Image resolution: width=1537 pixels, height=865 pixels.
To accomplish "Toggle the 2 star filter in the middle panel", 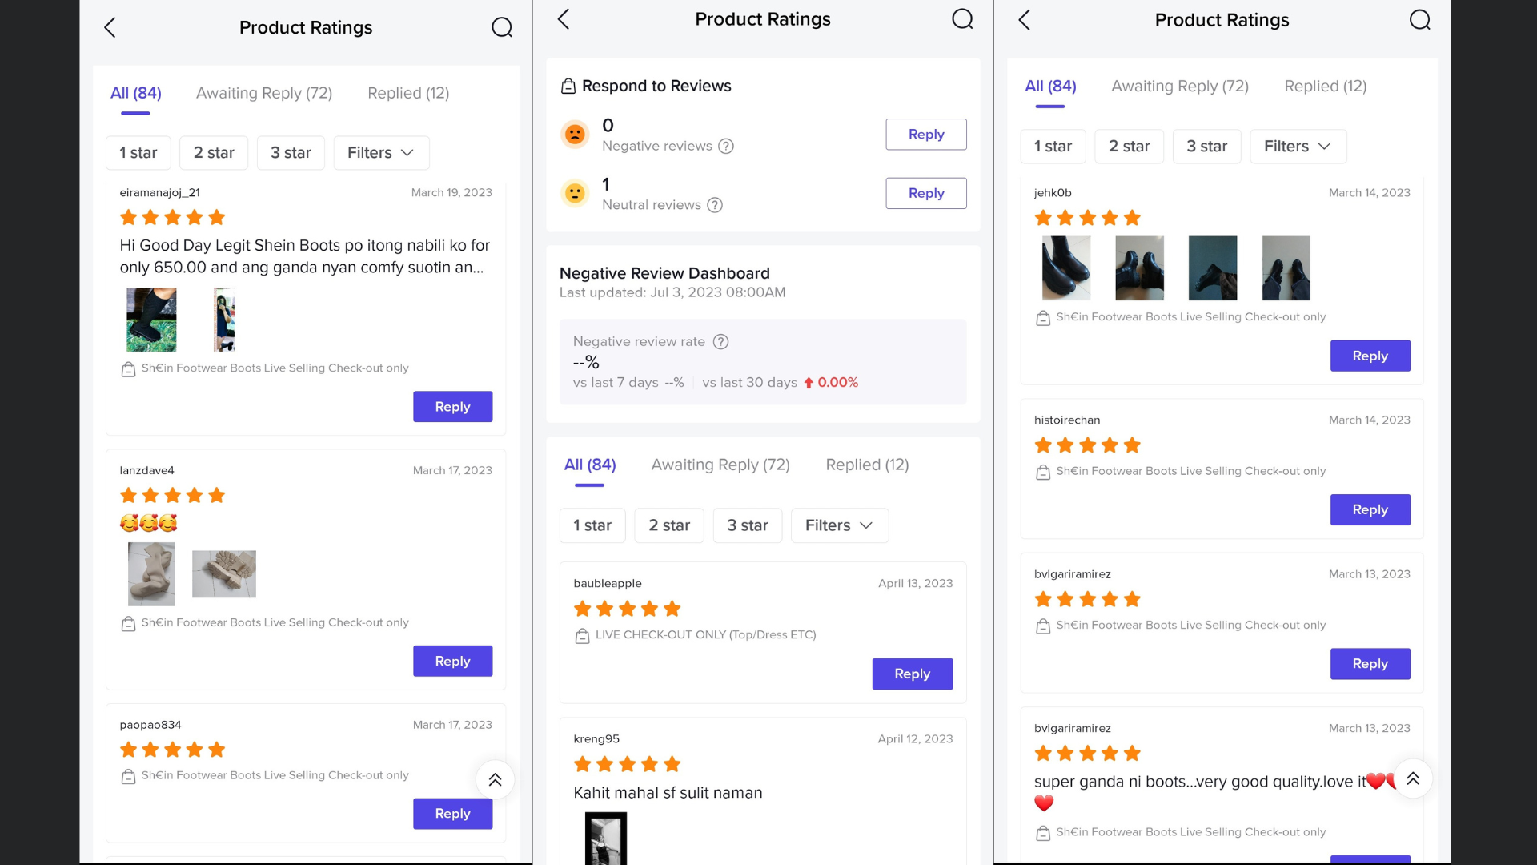I will click(668, 525).
